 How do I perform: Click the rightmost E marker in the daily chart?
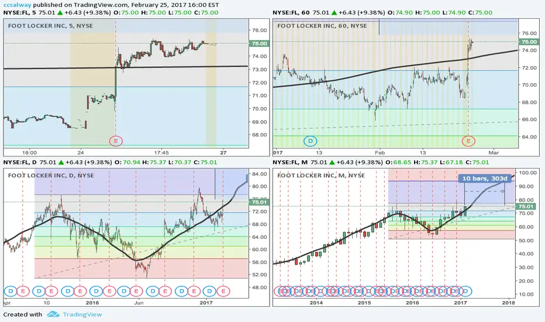pyautogui.click(x=223, y=291)
